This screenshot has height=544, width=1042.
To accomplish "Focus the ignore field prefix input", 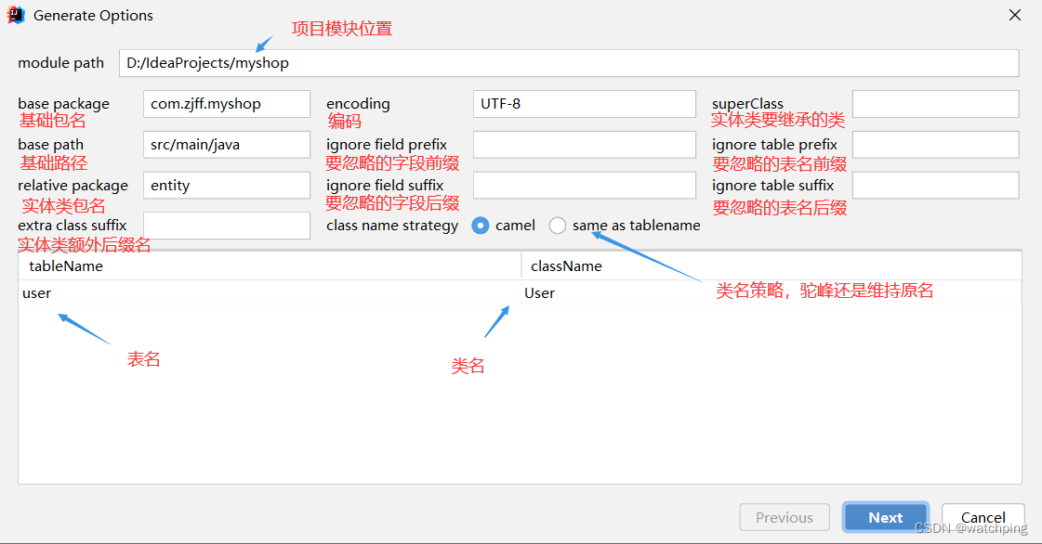I will coord(584,145).
